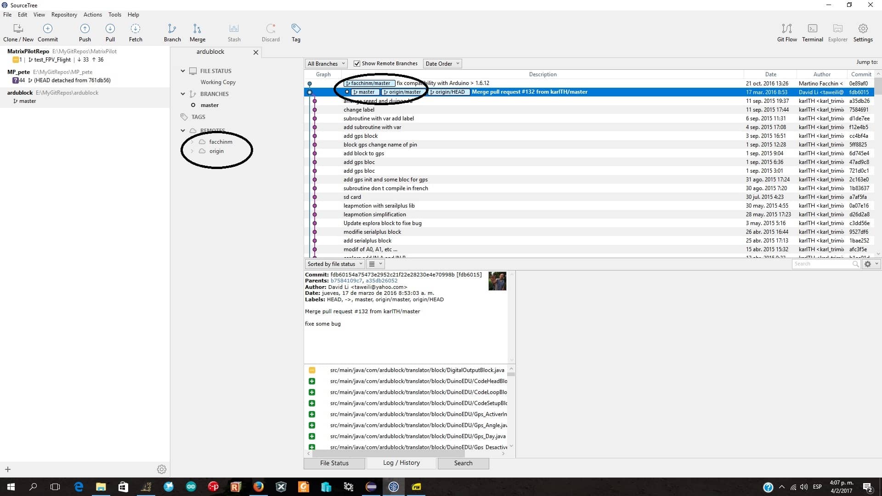This screenshot has height=496, width=882.
Task: Select Working Copy in sidebar
Action: 218,82
